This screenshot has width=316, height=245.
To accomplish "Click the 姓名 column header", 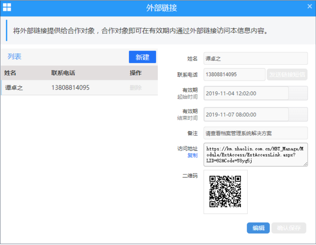I will (x=10, y=73).
